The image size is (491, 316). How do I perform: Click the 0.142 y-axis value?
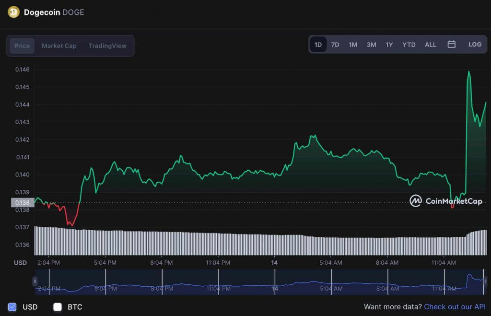point(23,140)
